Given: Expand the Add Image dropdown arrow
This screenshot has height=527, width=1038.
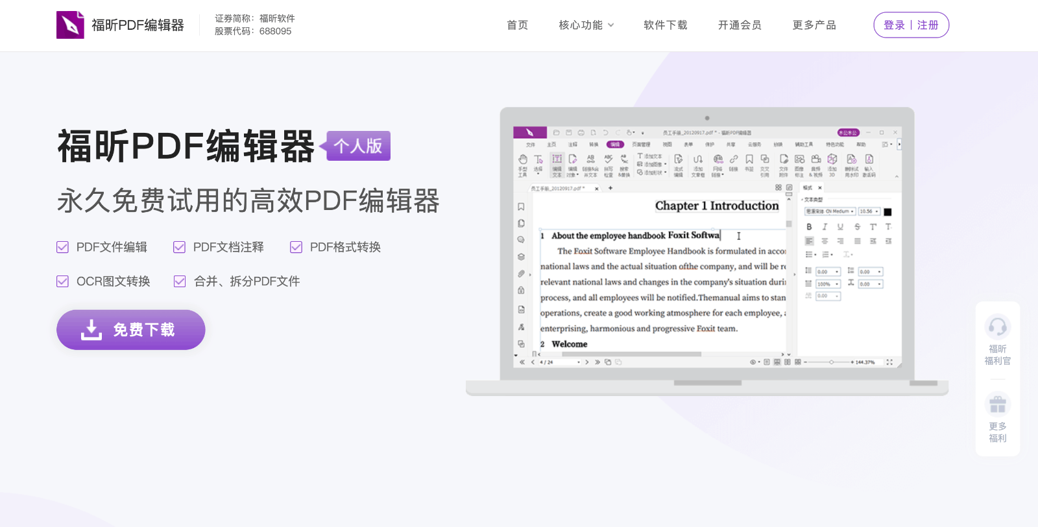Looking at the screenshot, I should coord(666,164).
